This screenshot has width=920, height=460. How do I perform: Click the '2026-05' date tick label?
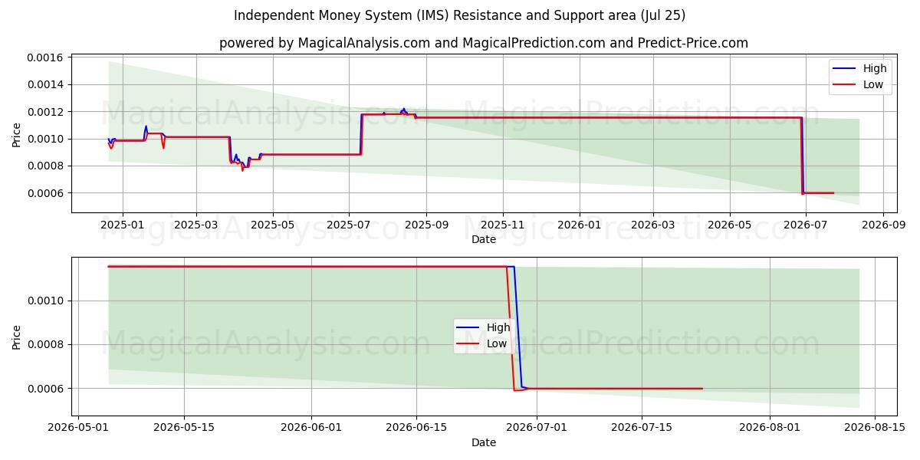click(x=729, y=225)
